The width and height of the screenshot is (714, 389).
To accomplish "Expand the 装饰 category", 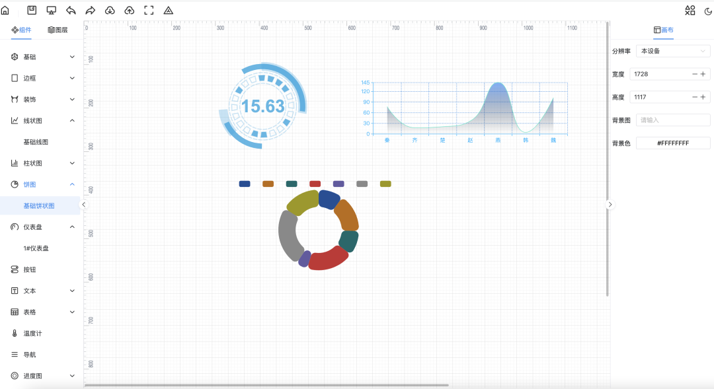I will [42, 99].
